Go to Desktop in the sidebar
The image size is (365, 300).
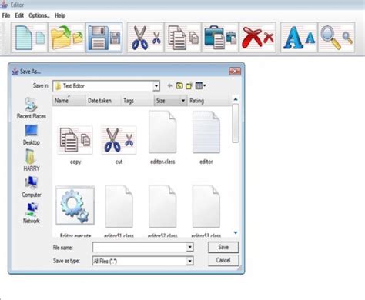[x=32, y=135]
